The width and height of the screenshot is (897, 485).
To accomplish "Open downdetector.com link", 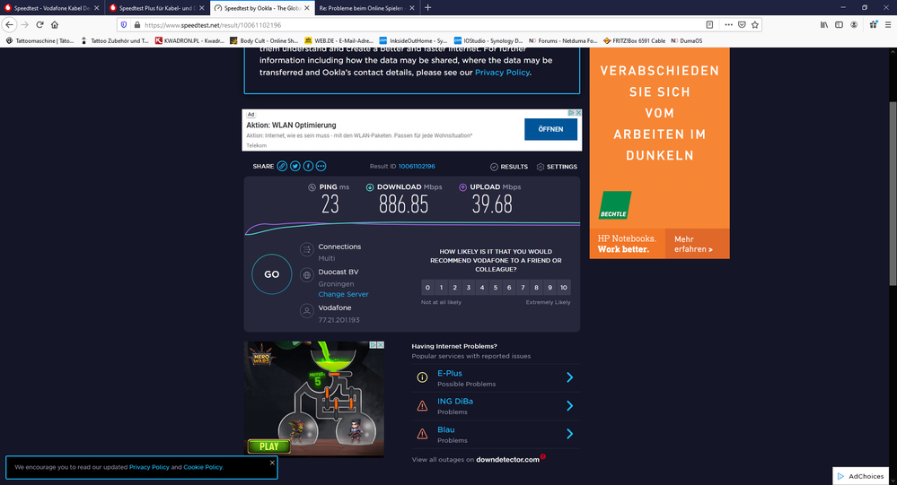I will pos(507,459).
